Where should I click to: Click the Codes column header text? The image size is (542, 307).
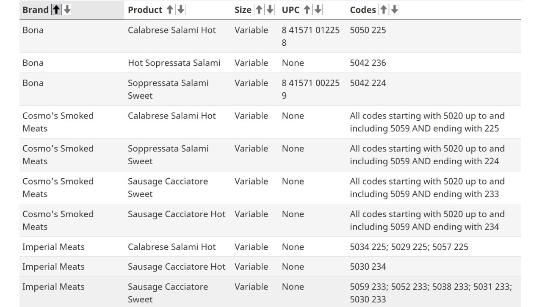click(x=363, y=10)
